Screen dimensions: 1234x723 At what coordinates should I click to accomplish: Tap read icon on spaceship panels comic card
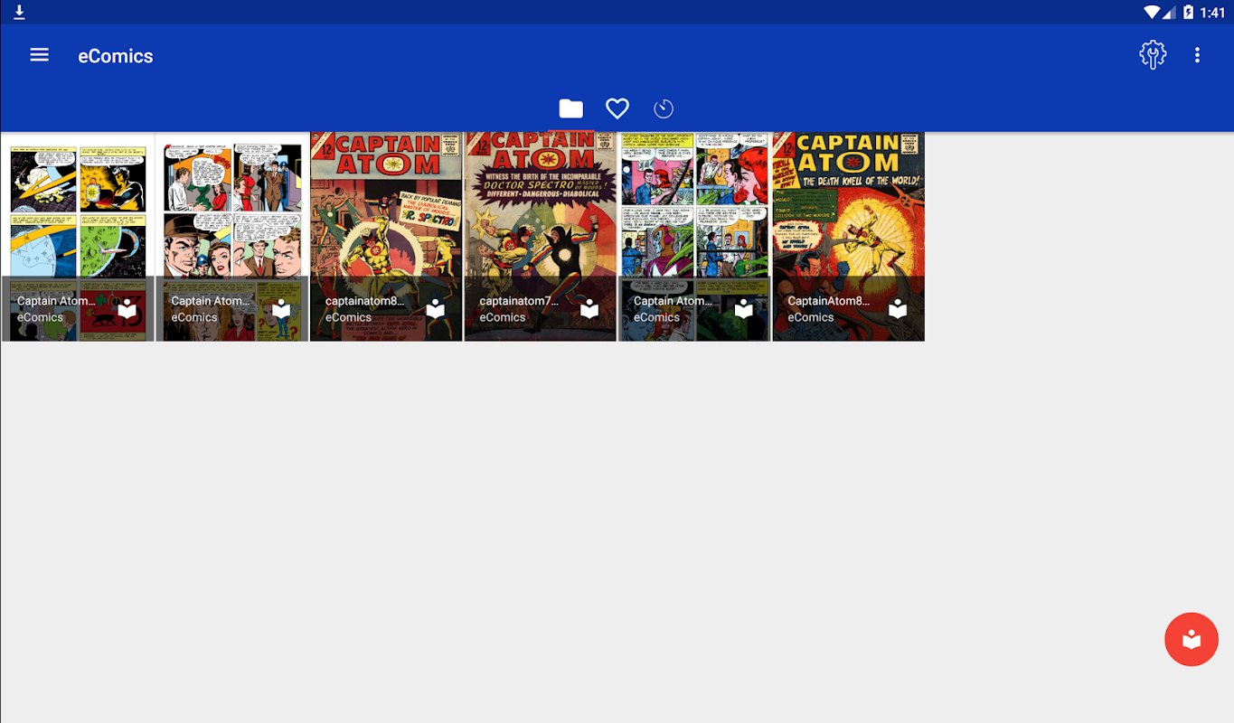127,309
